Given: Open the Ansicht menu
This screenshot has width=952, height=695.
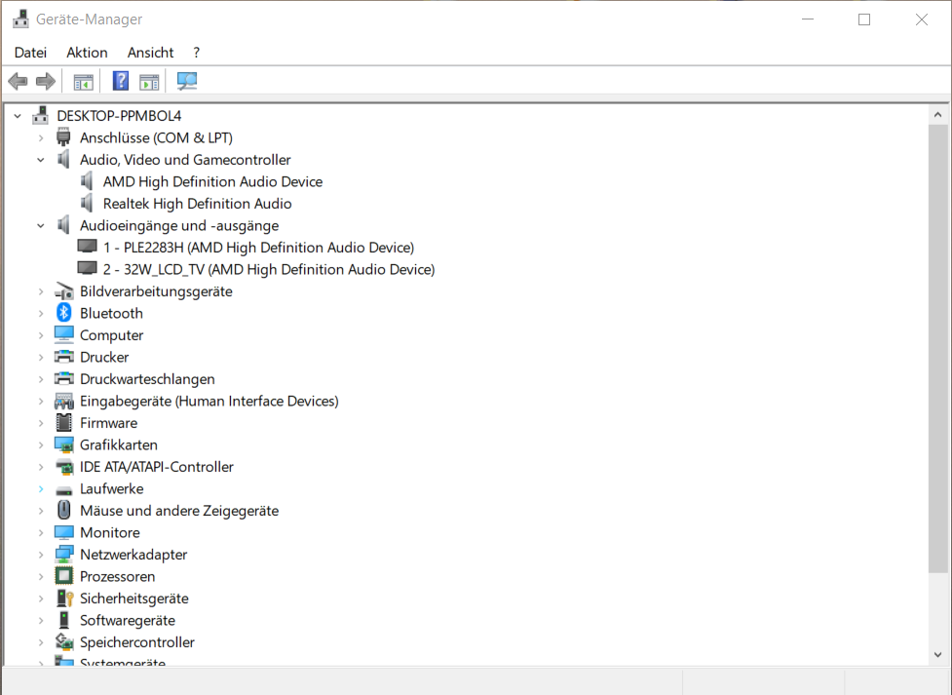Looking at the screenshot, I should click(151, 53).
